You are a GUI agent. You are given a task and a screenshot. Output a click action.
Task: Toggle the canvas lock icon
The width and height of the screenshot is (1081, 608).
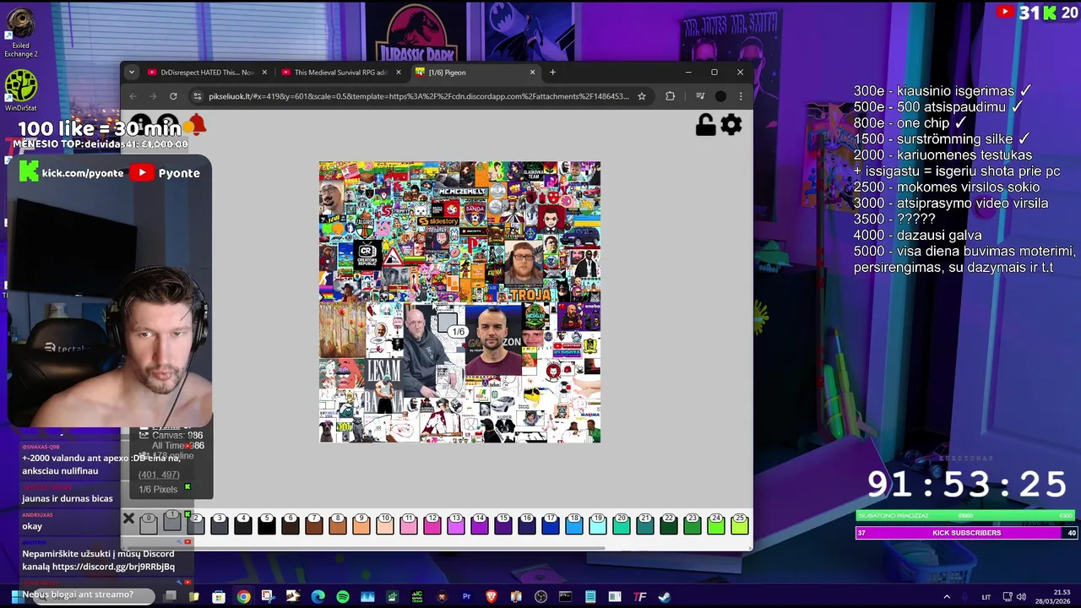pyautogui.click(x=706, y=125)
